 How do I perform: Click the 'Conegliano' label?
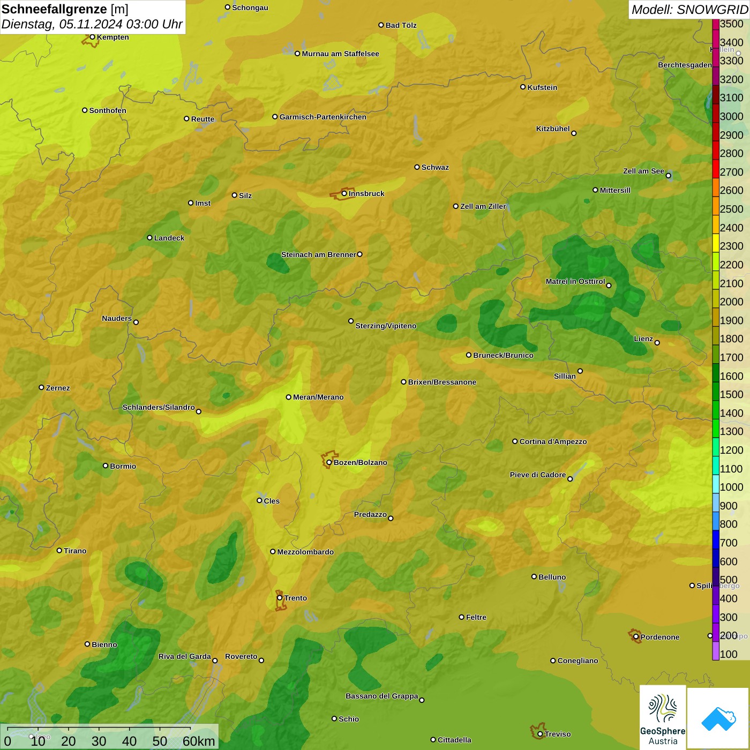tap(577, 661)
